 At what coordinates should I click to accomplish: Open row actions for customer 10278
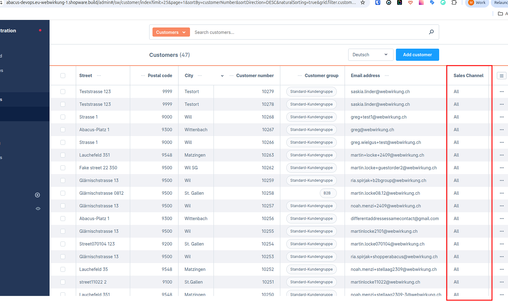(x=502, y=104)
